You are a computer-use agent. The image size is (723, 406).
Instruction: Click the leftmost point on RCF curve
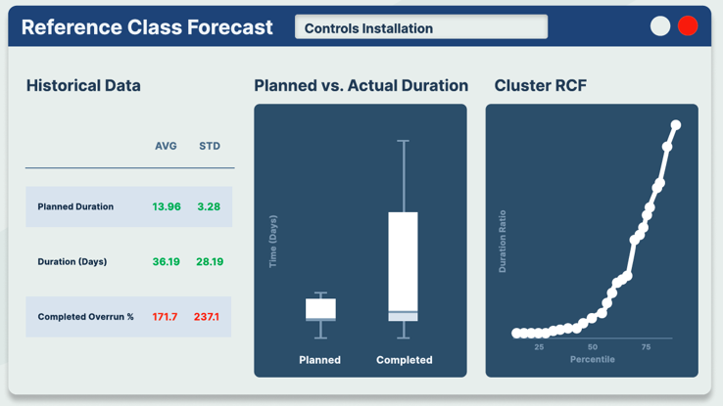(x=516, y=334)
